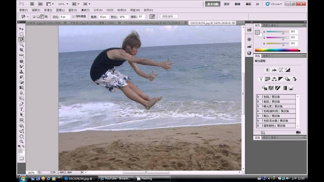
Task: Add a Curves adjustment
Action: point(281,70)
